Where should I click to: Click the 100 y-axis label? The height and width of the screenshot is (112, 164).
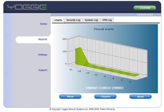(x=64, y=51)
